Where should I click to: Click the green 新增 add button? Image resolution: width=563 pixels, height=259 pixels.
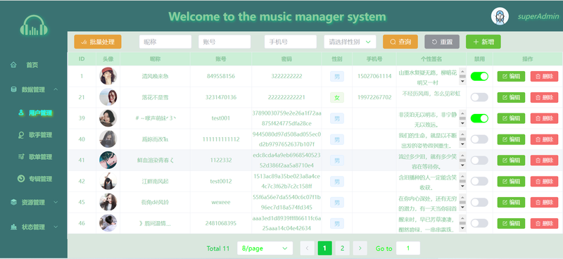click(483, 42)
